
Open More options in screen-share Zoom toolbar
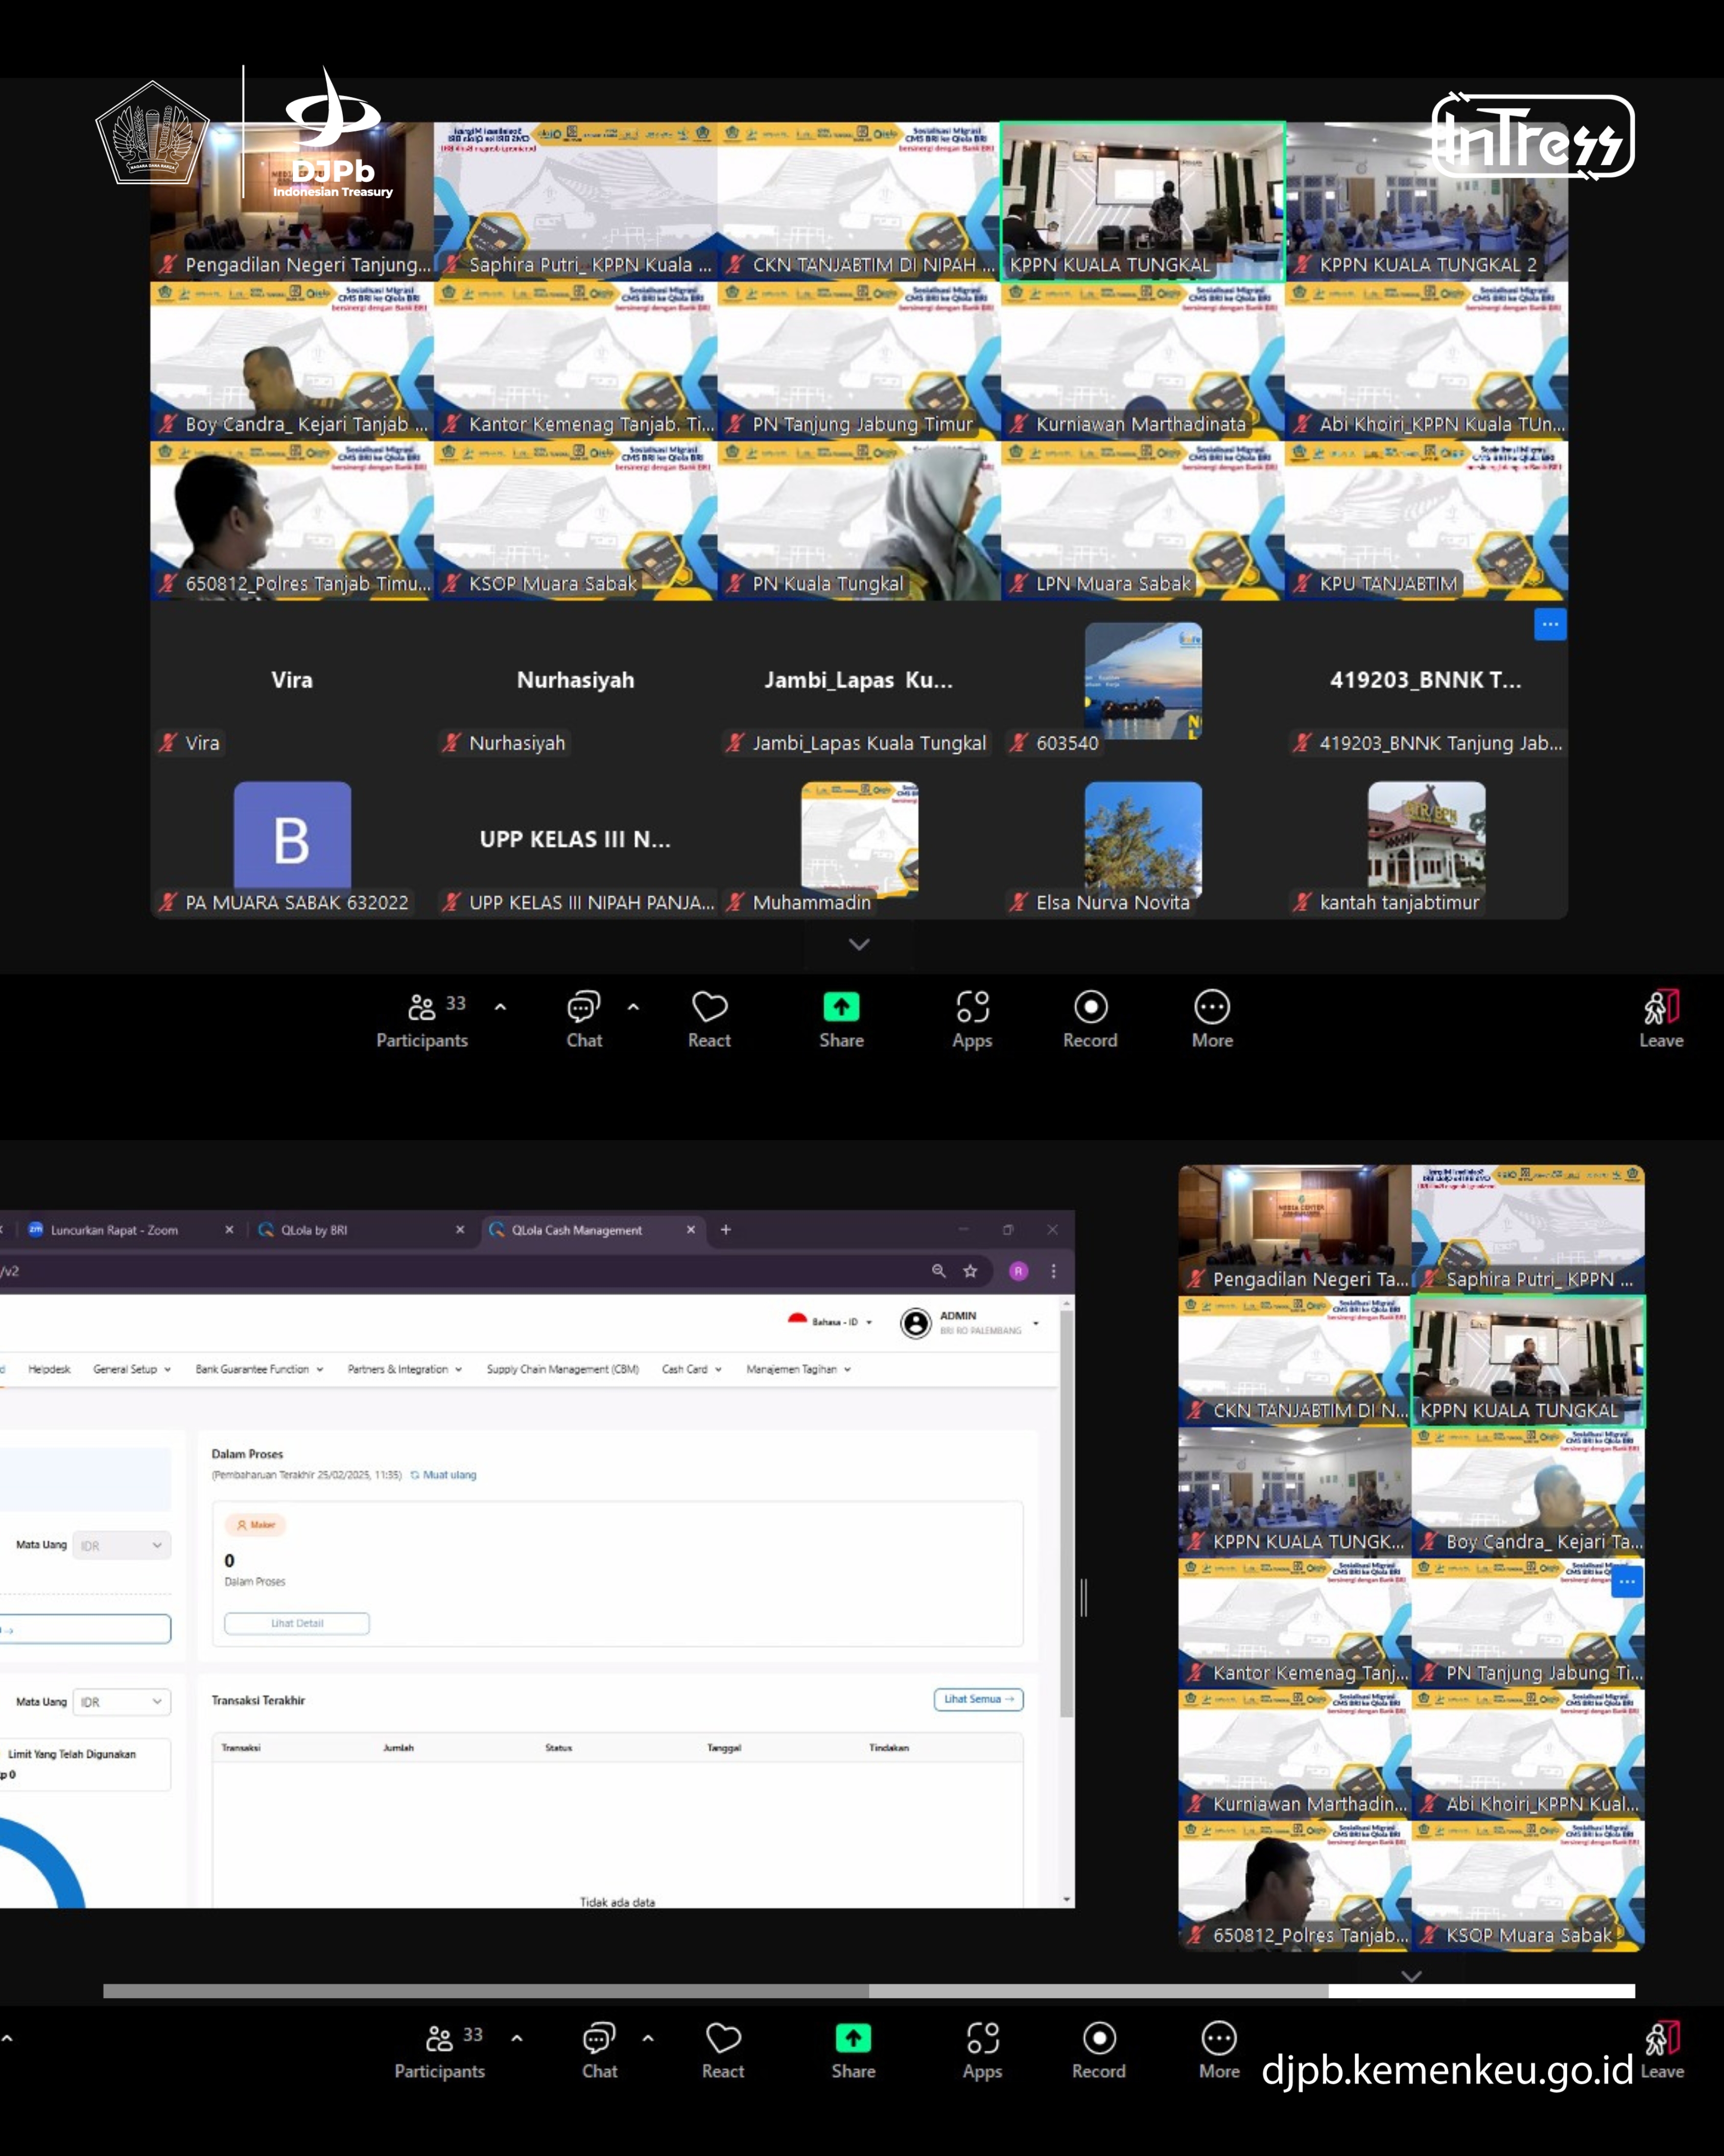click(x=1219, y=2050)
